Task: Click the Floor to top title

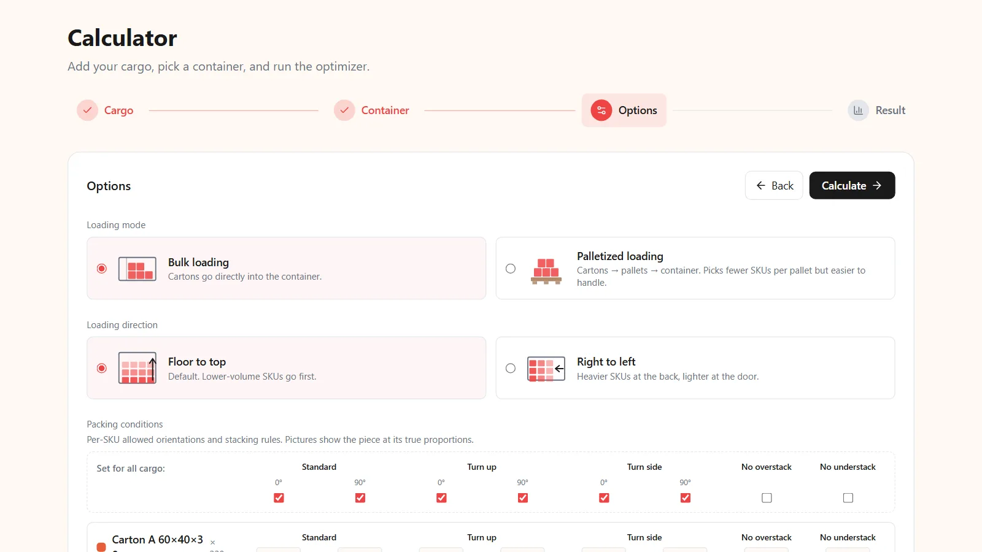Action: point(197,362)
